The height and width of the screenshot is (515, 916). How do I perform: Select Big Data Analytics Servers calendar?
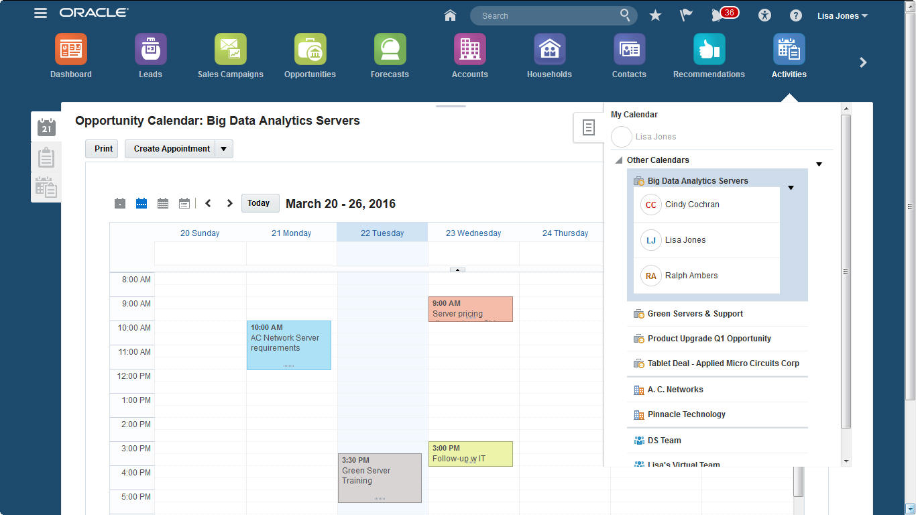(x=698, y=181)
